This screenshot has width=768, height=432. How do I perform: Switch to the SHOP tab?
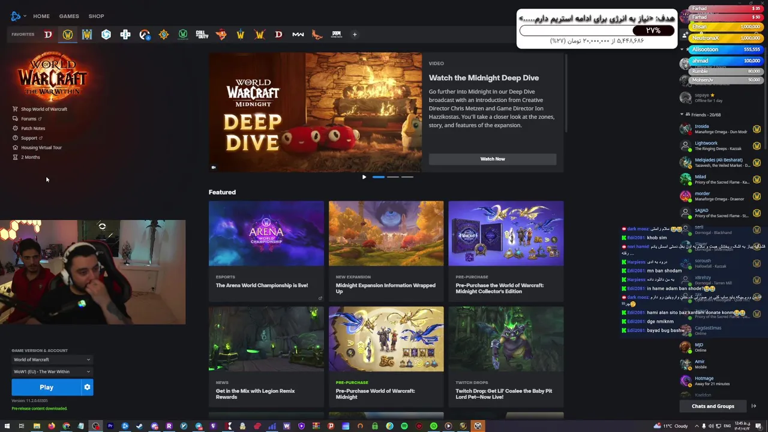pyautogui.click(x=96, y=16)
